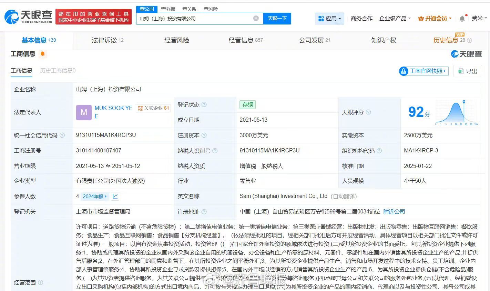Expand the 费米 user account menu
Viewport: 490px width, 291px height.
point(480,18)
